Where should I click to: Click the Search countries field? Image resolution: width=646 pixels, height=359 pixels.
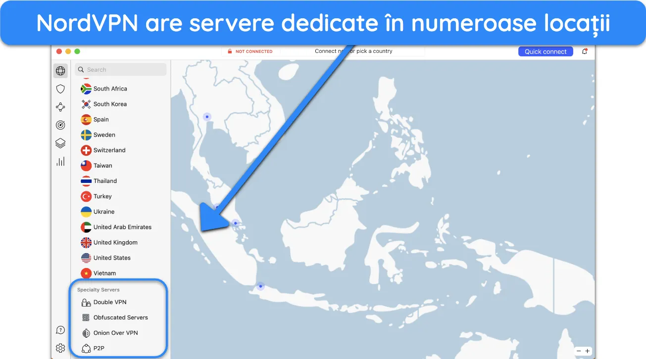click(x=121, y=70)
